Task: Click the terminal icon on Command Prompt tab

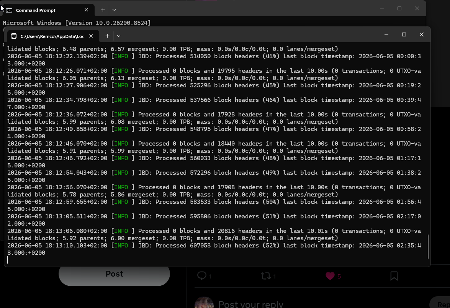Action: [9, 10]
